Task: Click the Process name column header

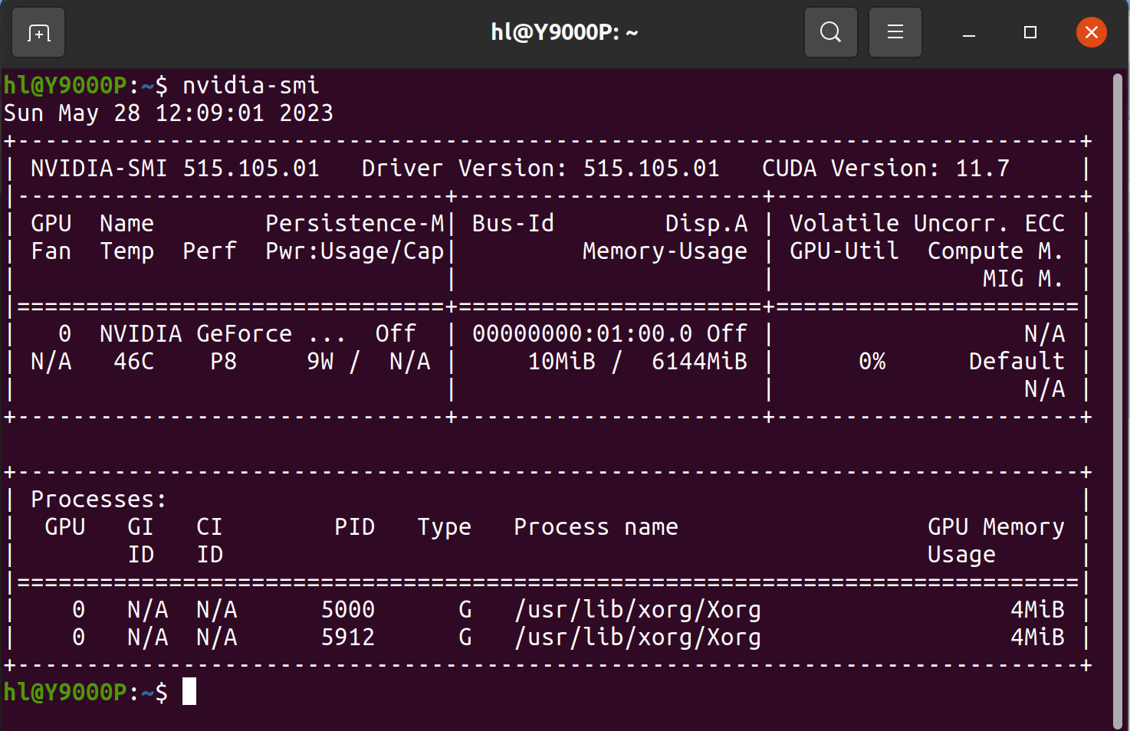Action: point(596,526)
